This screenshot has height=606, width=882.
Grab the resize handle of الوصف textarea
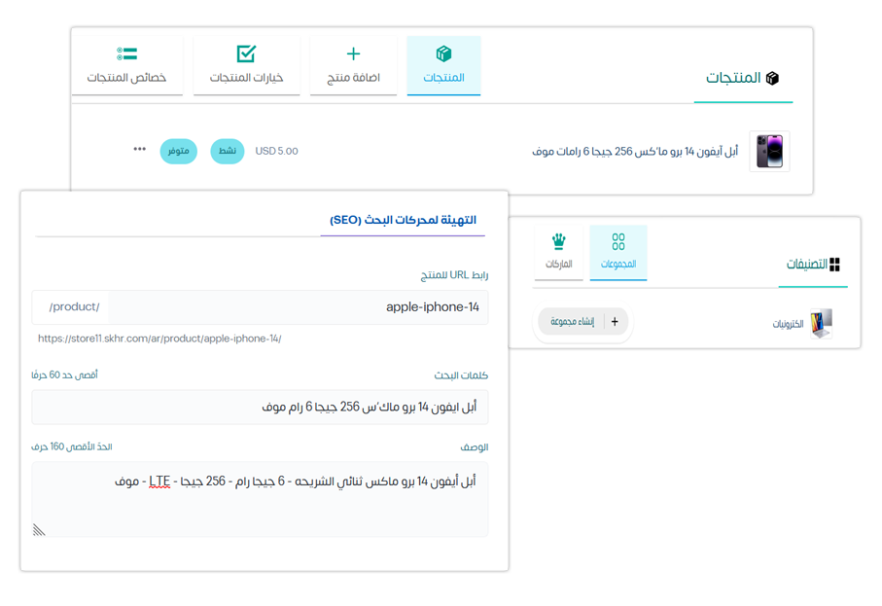(39, 530)
